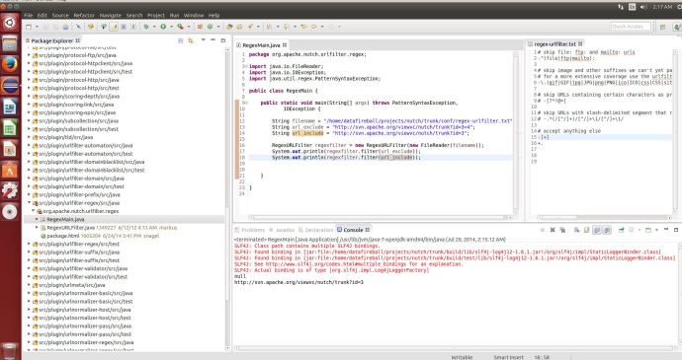Open the Source menu
The height and width of the screenshot is (360, 682).
pos(60,15)
